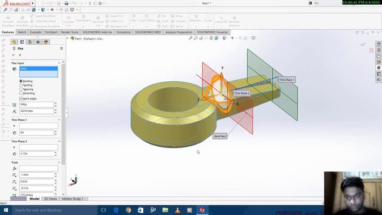382x215 pixels.
Task: Open Microsoft Edge from taskbar
Action: [x=116, y=210]
